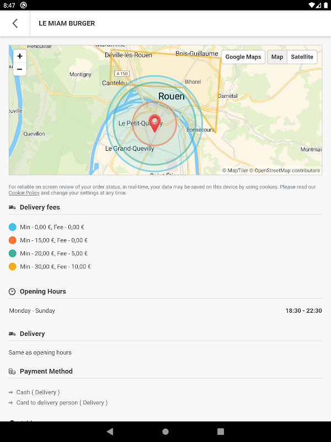Click the Bonsecours label on map
Viewport: 331px width, 442px height.
pyautogui.click(x=200, y=130)
